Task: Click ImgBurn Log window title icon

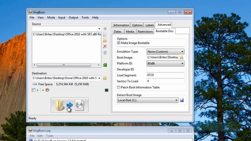Action: pyautogui.click(x=31, y=130)
